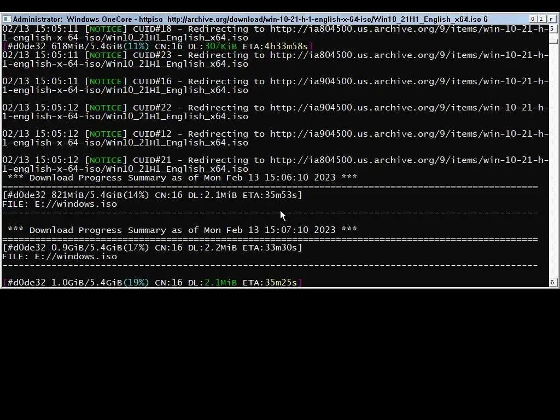Viewport: 560px width, 420px height.
Task: Click the 'r' close button in title bar
Action: click(551, 19)
